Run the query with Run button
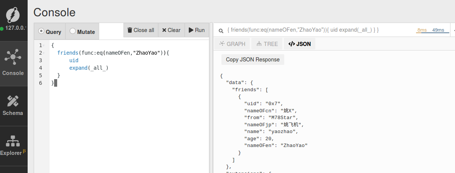 (196, 30)
